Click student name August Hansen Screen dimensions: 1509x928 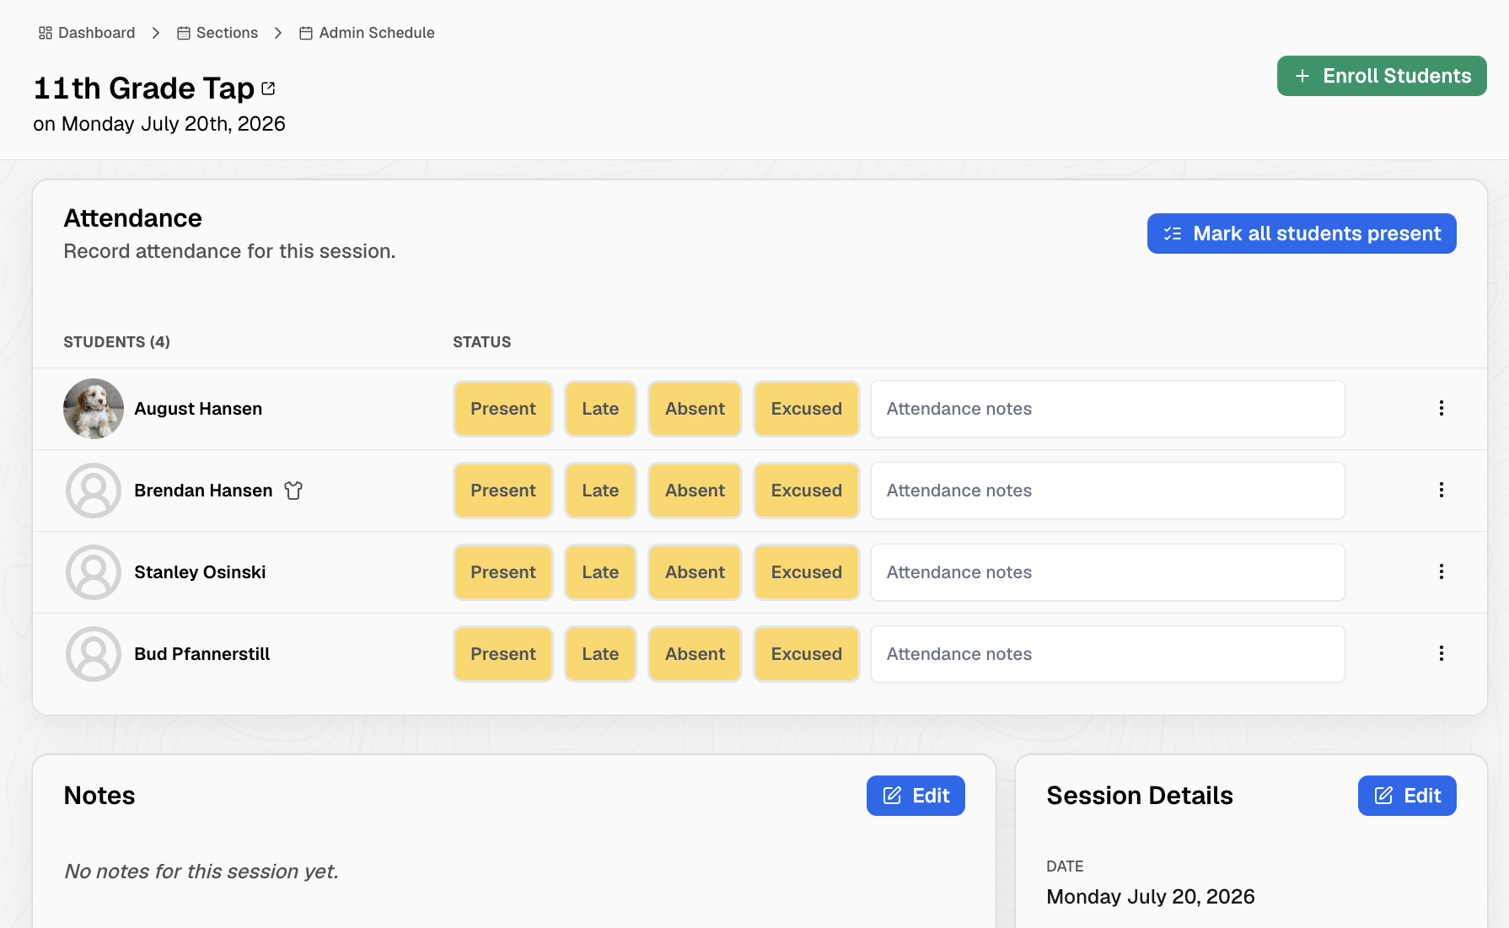[x=198, y=409]
